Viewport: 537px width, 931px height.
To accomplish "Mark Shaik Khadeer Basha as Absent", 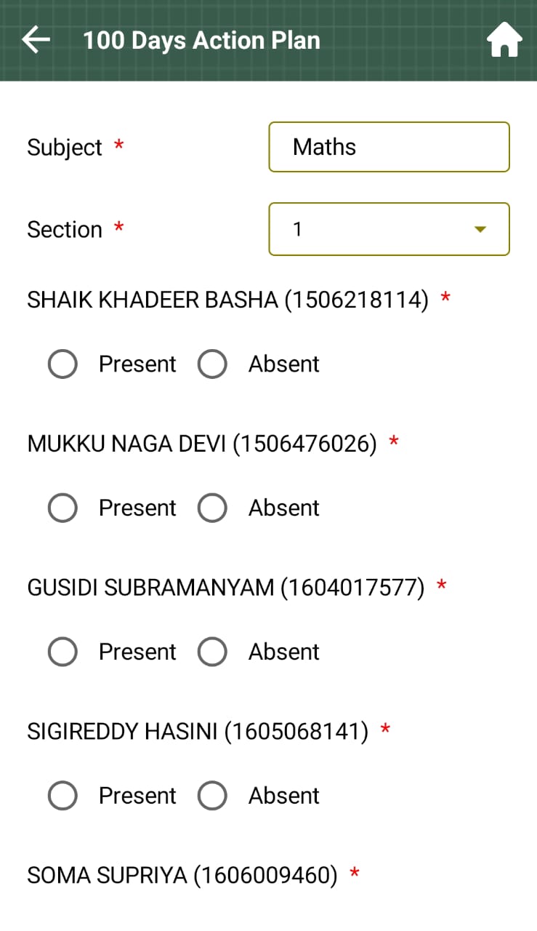I will pos(213,364).
